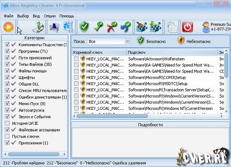Open the Показ filter dropdown
Screen dimensions: 231x167
click(x=127, y=41)
